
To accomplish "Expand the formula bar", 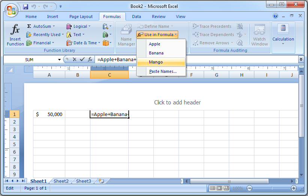I will 301,59.
